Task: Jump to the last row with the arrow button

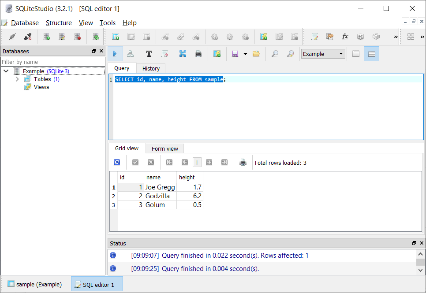Action: (x=224, y=162)
